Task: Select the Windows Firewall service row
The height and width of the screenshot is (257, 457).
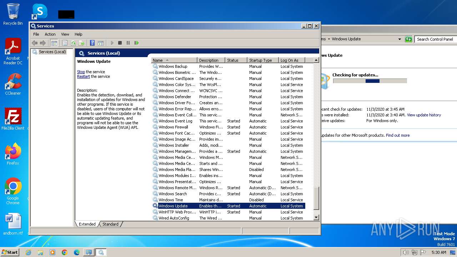Action: [228, 127]
